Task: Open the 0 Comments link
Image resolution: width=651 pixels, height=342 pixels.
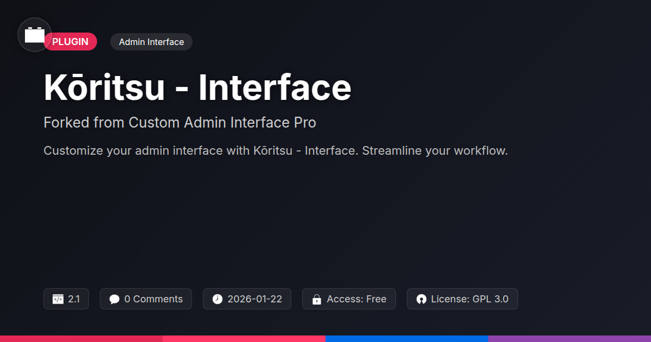Action: point(154,299)
